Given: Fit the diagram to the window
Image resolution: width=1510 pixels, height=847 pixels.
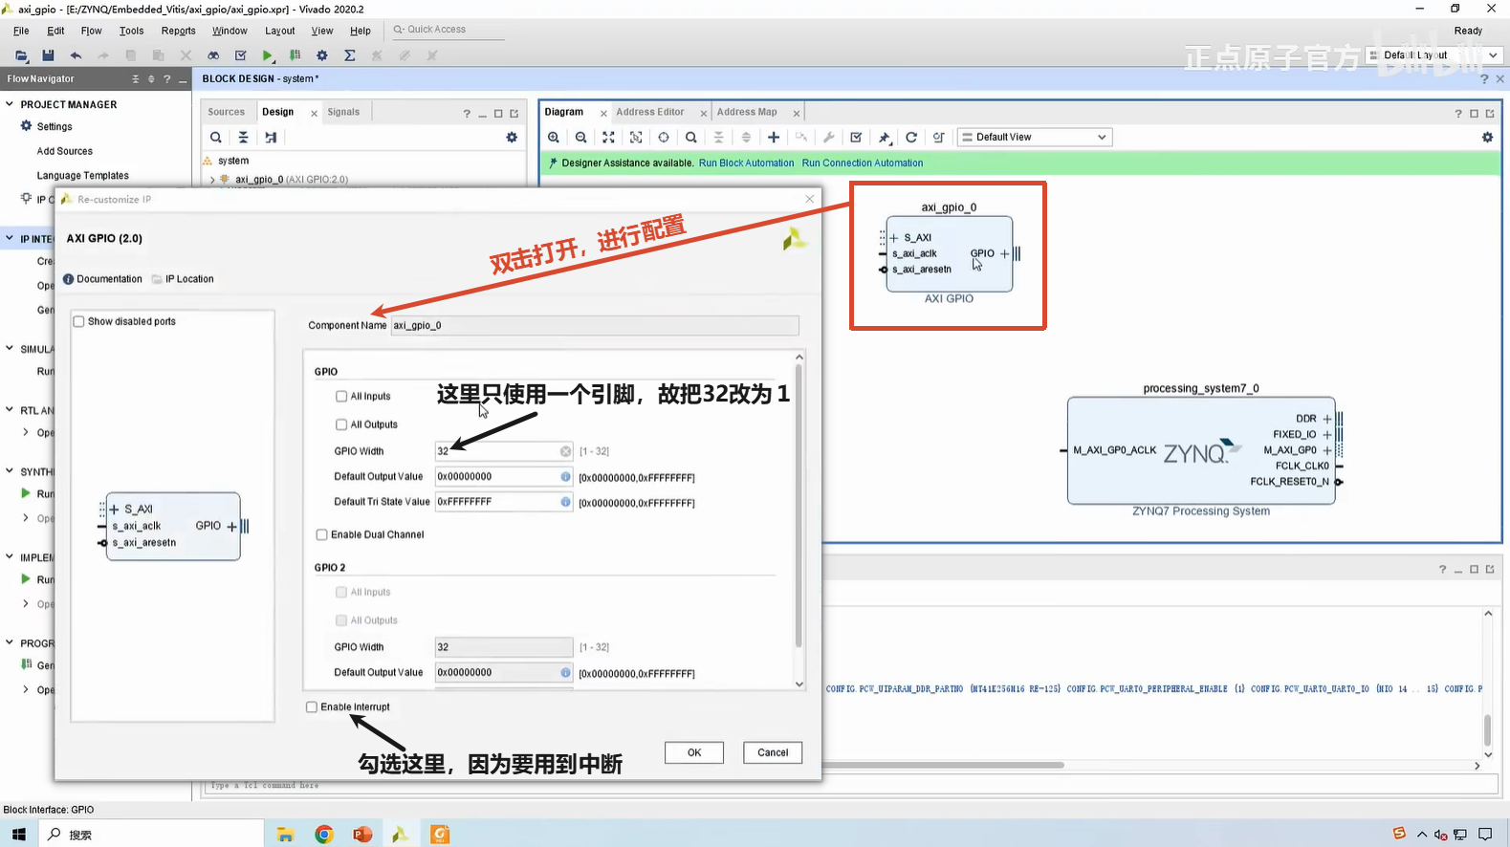Looking at the screenshot, I should pyautogui.click(x=608, y=138).
